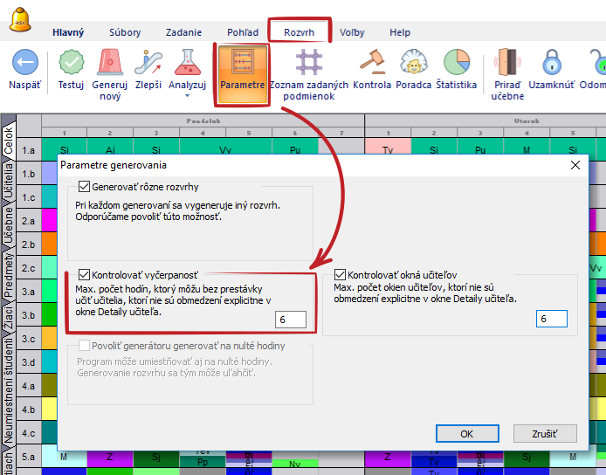Toggle Generovať rôzne rozvrhy checkbox
Viewport: 606px width, 475px height.
85,187
